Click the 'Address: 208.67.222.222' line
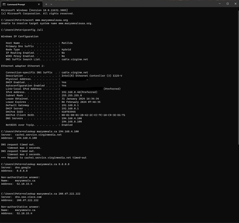The height and width of the screenshot is (223, 239). (20, 200)
